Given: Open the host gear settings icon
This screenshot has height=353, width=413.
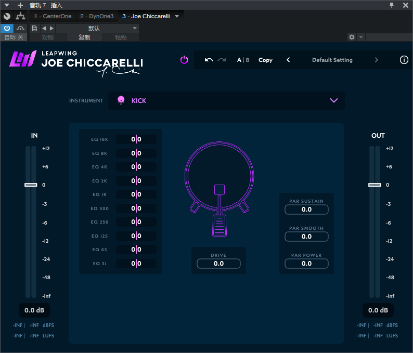Looking at the screenshot, I should point(352,37).
